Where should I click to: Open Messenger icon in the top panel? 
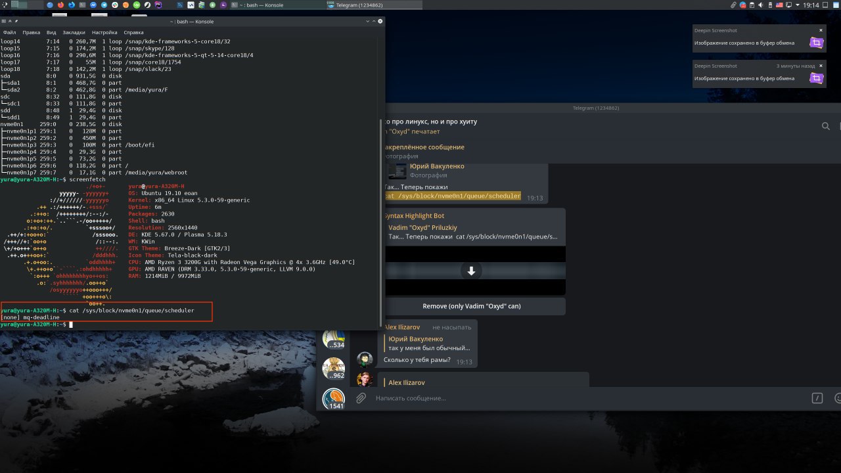(93, 5)
